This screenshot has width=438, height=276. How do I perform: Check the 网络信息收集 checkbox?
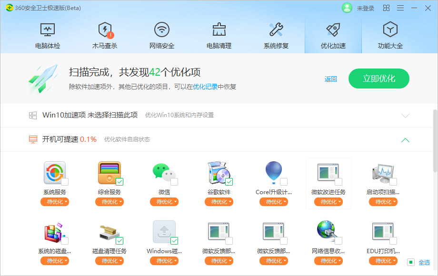pyautogui.click(x=338, y=241)
